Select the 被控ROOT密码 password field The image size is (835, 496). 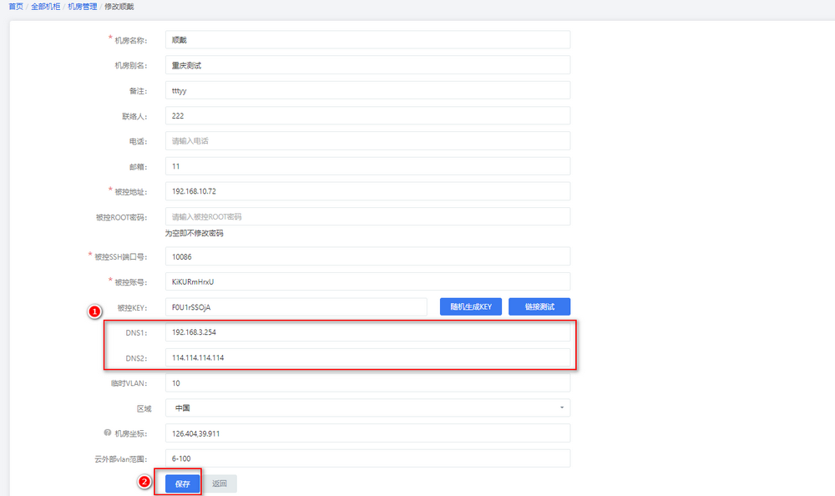tap(367, 217)
